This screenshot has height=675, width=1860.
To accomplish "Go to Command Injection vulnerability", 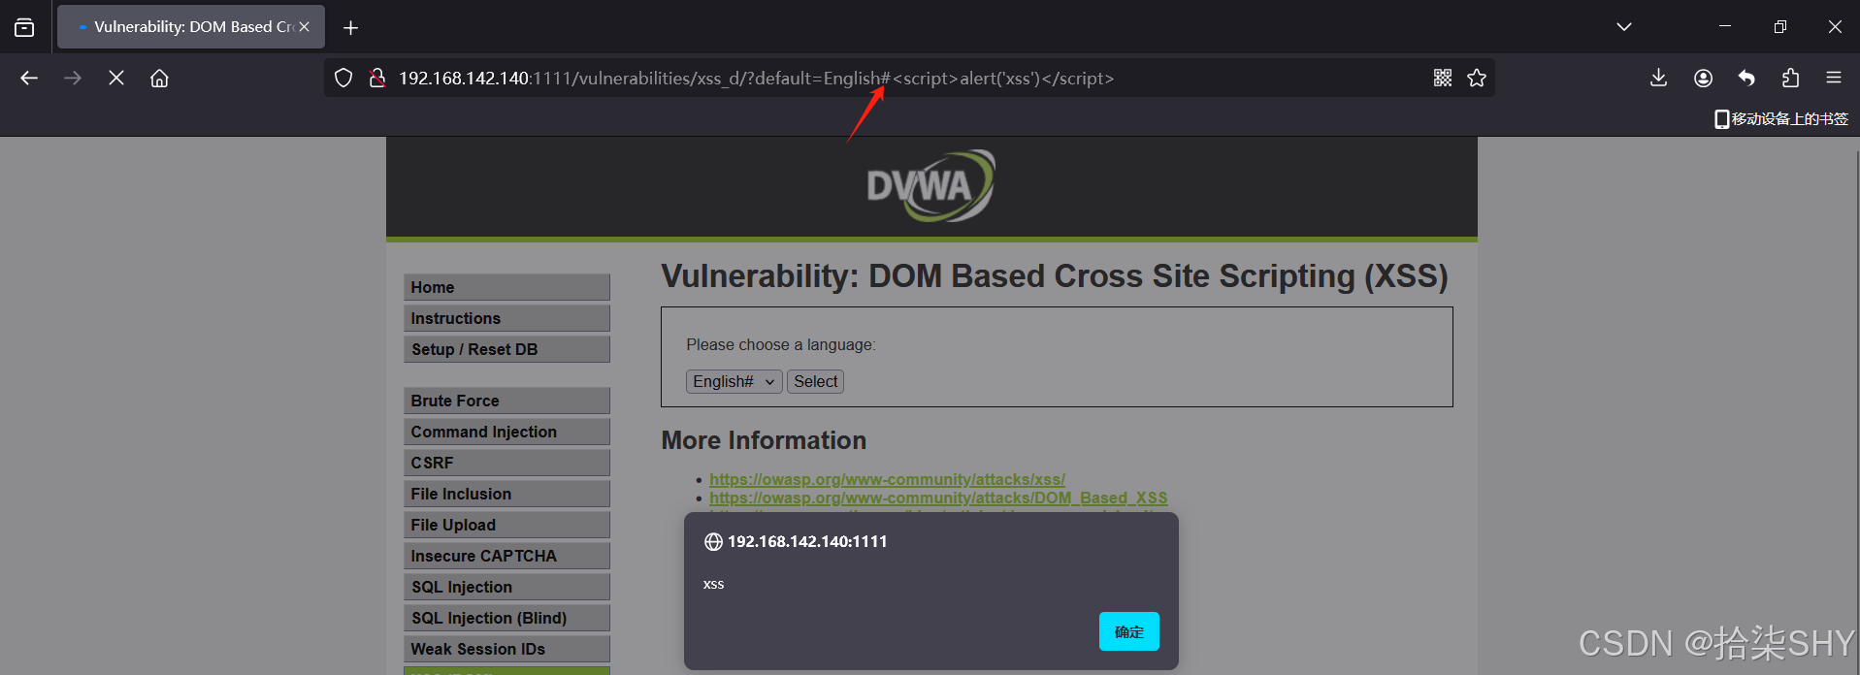I will (506, 432).
